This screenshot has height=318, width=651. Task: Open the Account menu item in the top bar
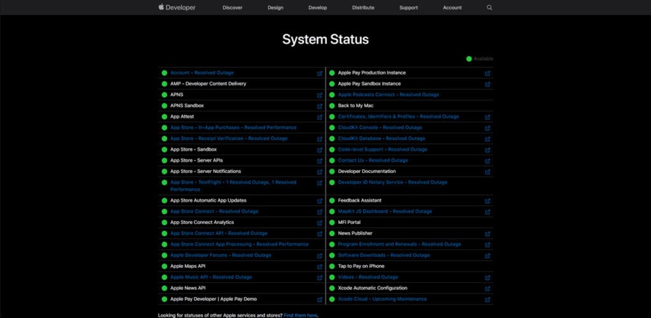(452, 8)
